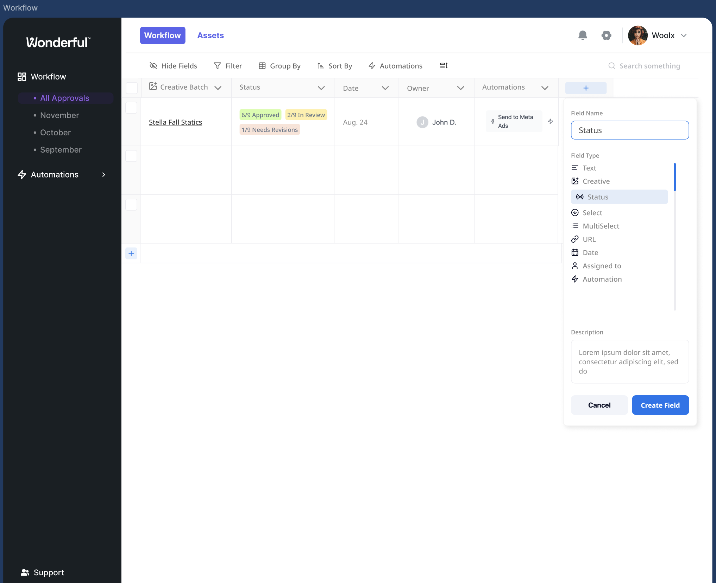Click Woolx profile avatar
Image resolution: width=716 pixels, height=583 pixels.
point(638,35)
